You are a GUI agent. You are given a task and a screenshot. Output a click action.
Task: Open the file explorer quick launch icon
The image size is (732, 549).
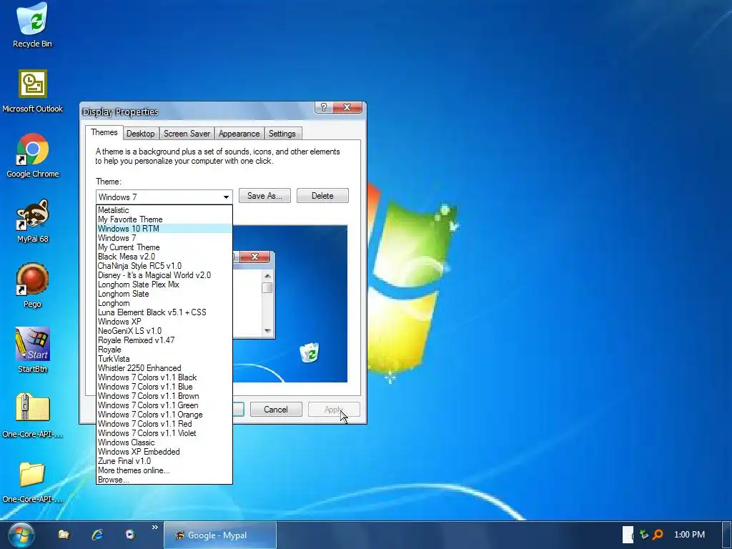tap(64, 535)
